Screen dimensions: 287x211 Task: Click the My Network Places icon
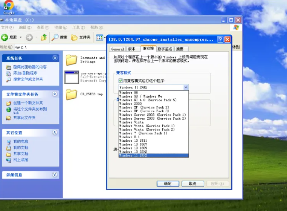(x=9, y=160)
